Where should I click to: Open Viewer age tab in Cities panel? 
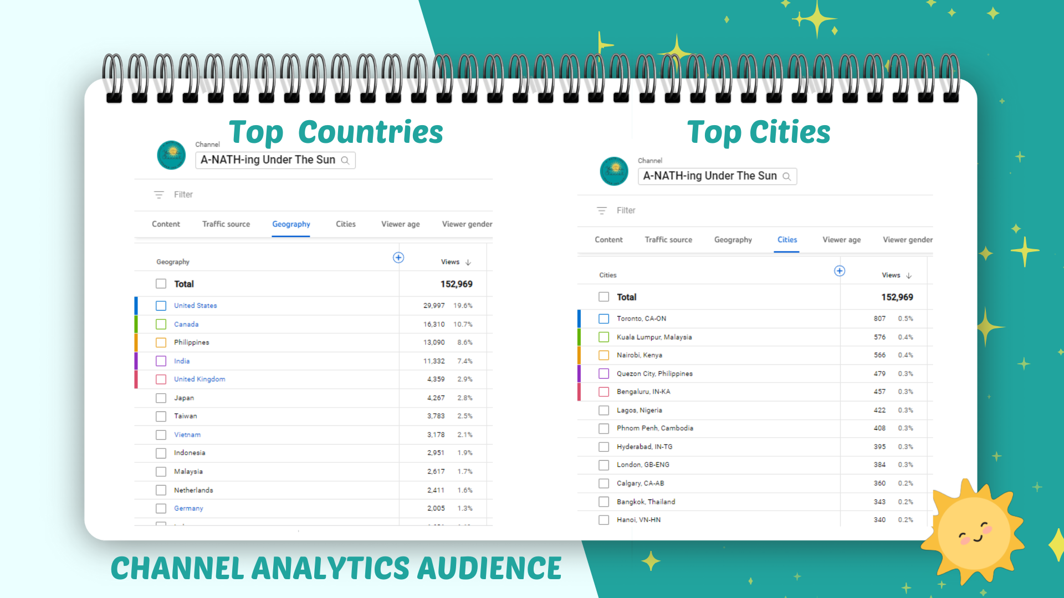pyautogui.click(x=841, y=240)
